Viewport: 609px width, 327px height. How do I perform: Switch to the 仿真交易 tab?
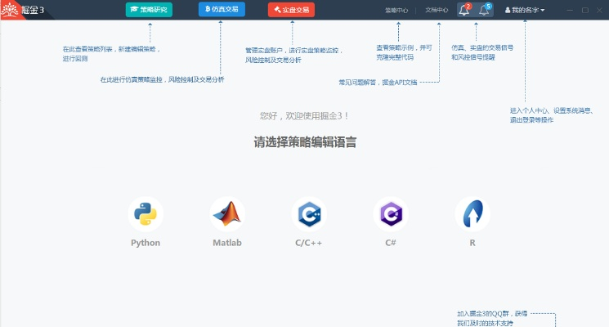pos(222,10)
